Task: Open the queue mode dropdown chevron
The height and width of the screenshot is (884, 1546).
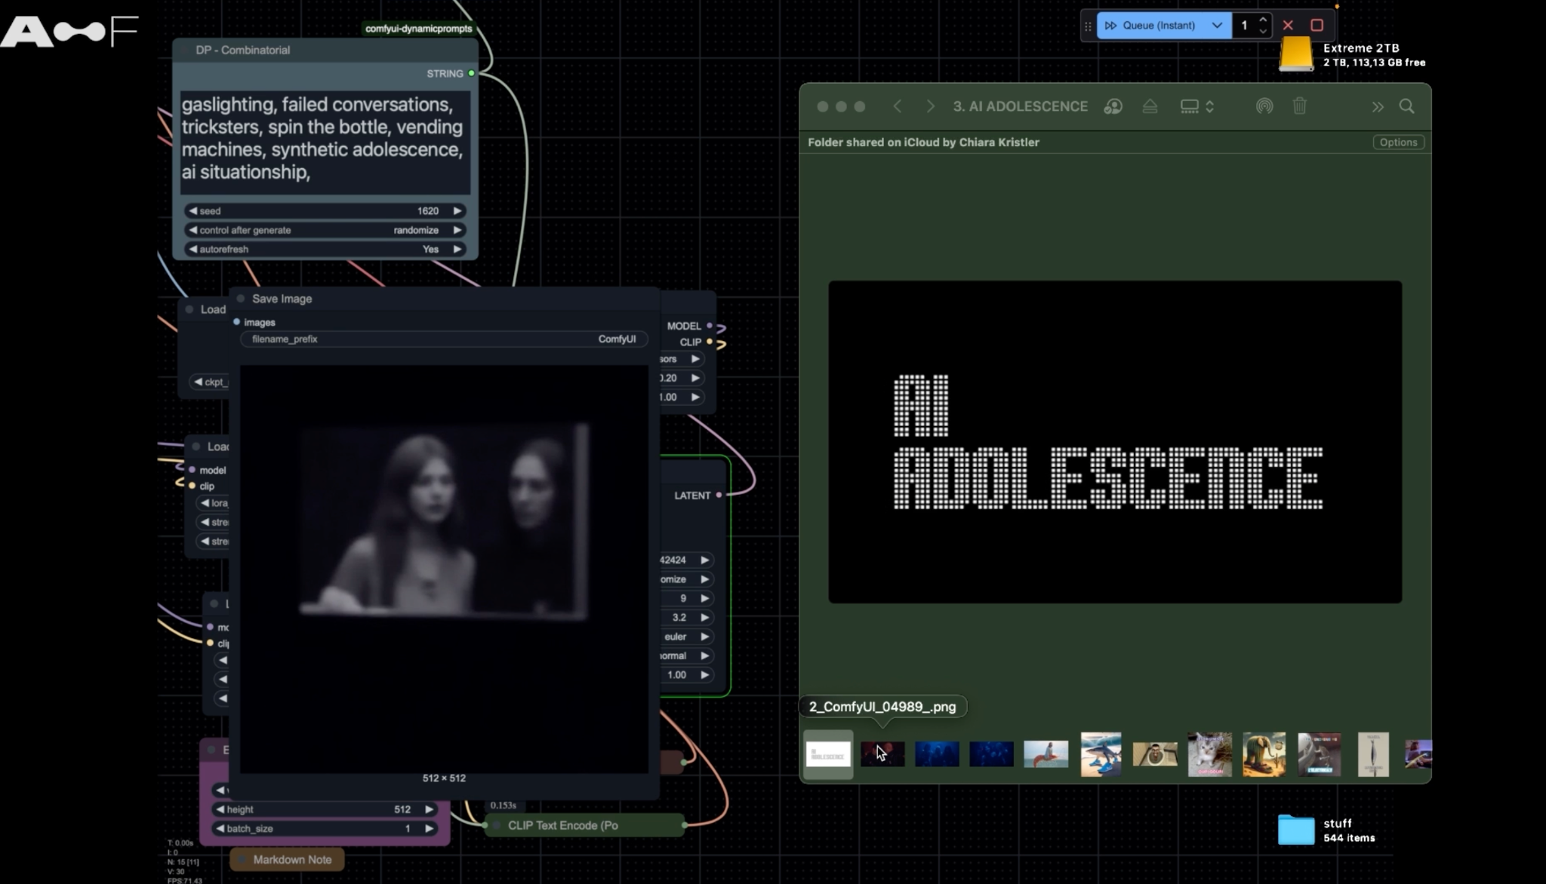Action: 1217,26
